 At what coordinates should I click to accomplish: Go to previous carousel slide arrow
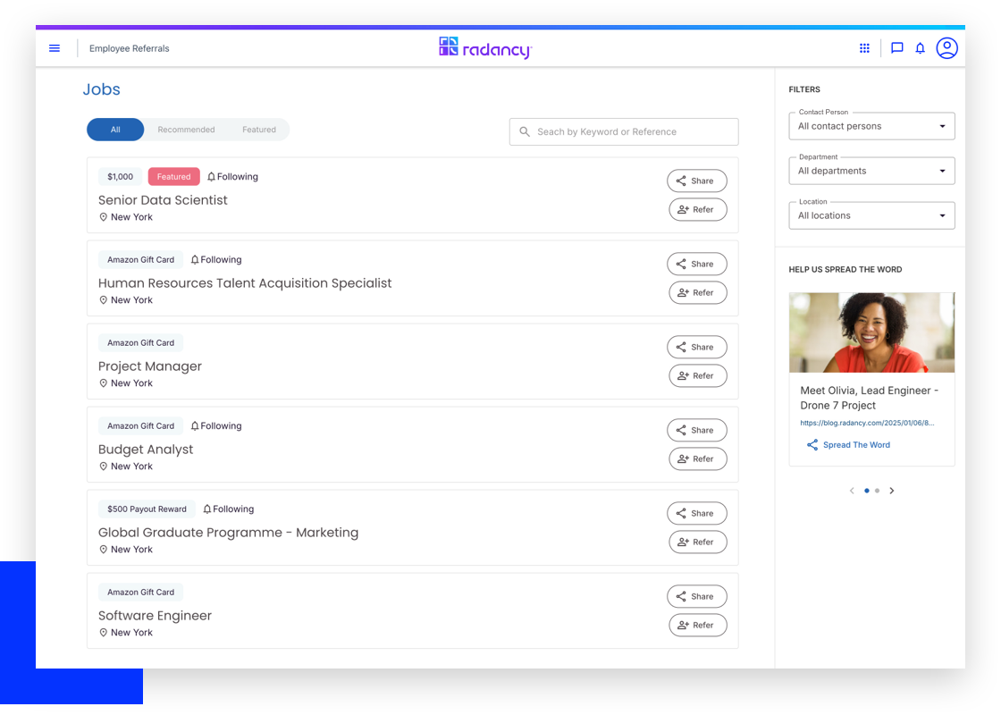[852, 491]
